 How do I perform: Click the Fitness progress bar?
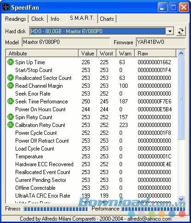(x=56, y=209)
